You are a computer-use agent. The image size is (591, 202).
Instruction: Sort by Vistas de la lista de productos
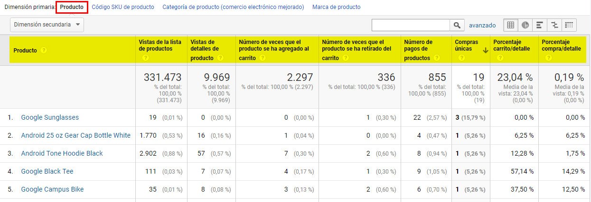point(160,45)
